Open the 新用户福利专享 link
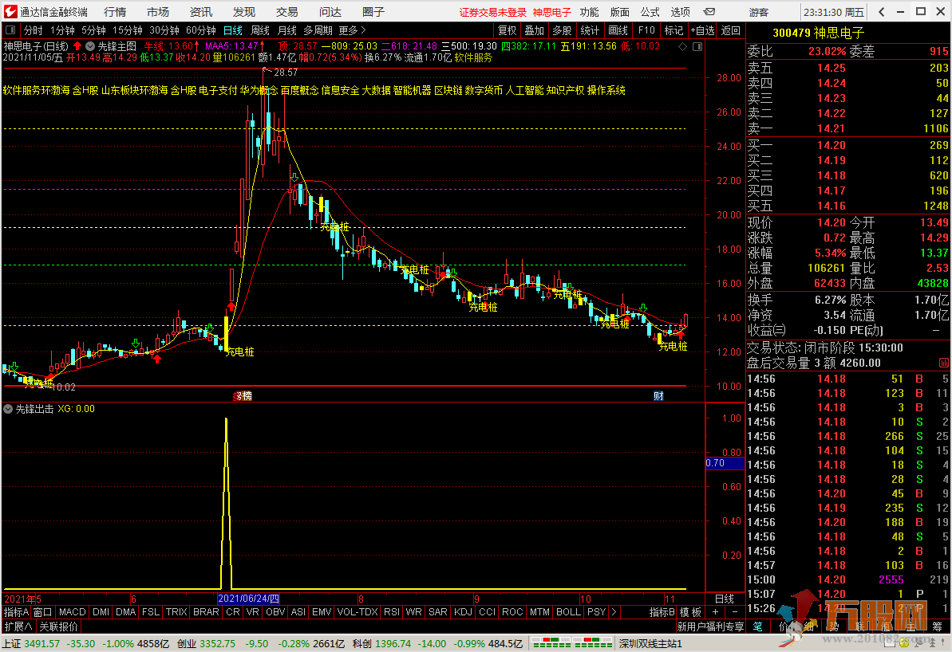Viewport: 952px width, 652px height. [710, 626]
